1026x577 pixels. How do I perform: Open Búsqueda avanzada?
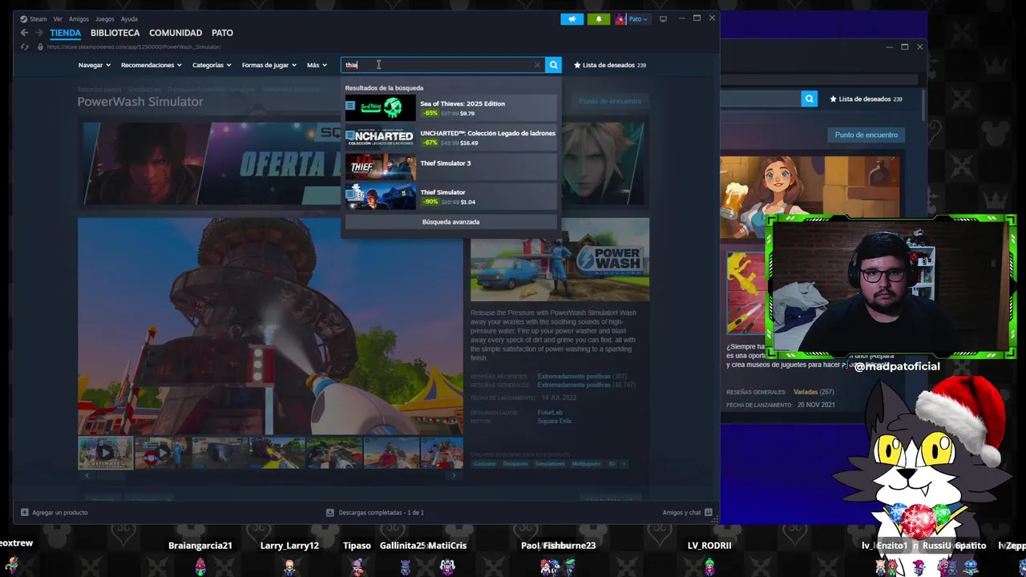pyautogui.click(x=450, y=222)
